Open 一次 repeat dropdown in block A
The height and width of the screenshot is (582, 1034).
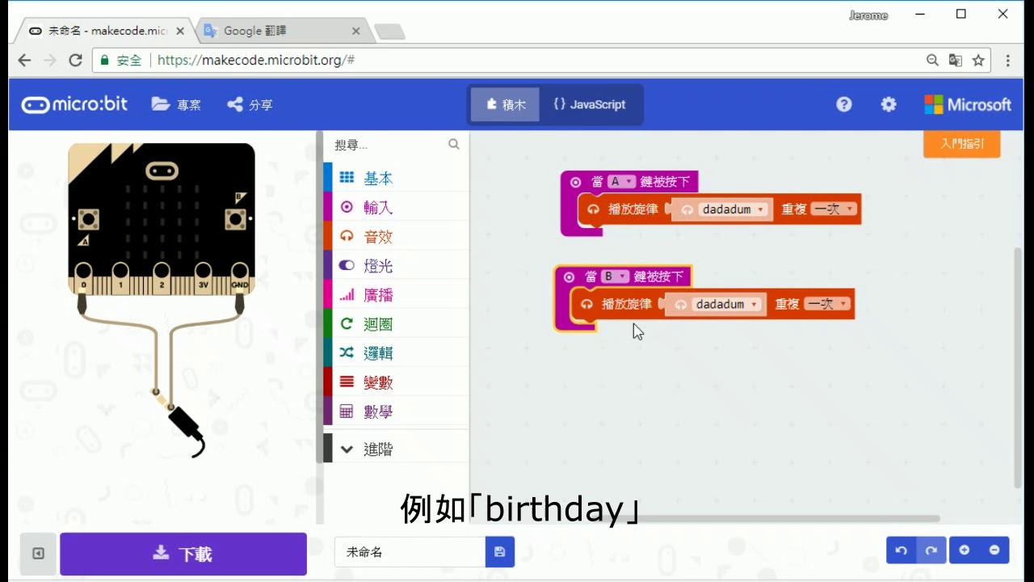point(834,209)
